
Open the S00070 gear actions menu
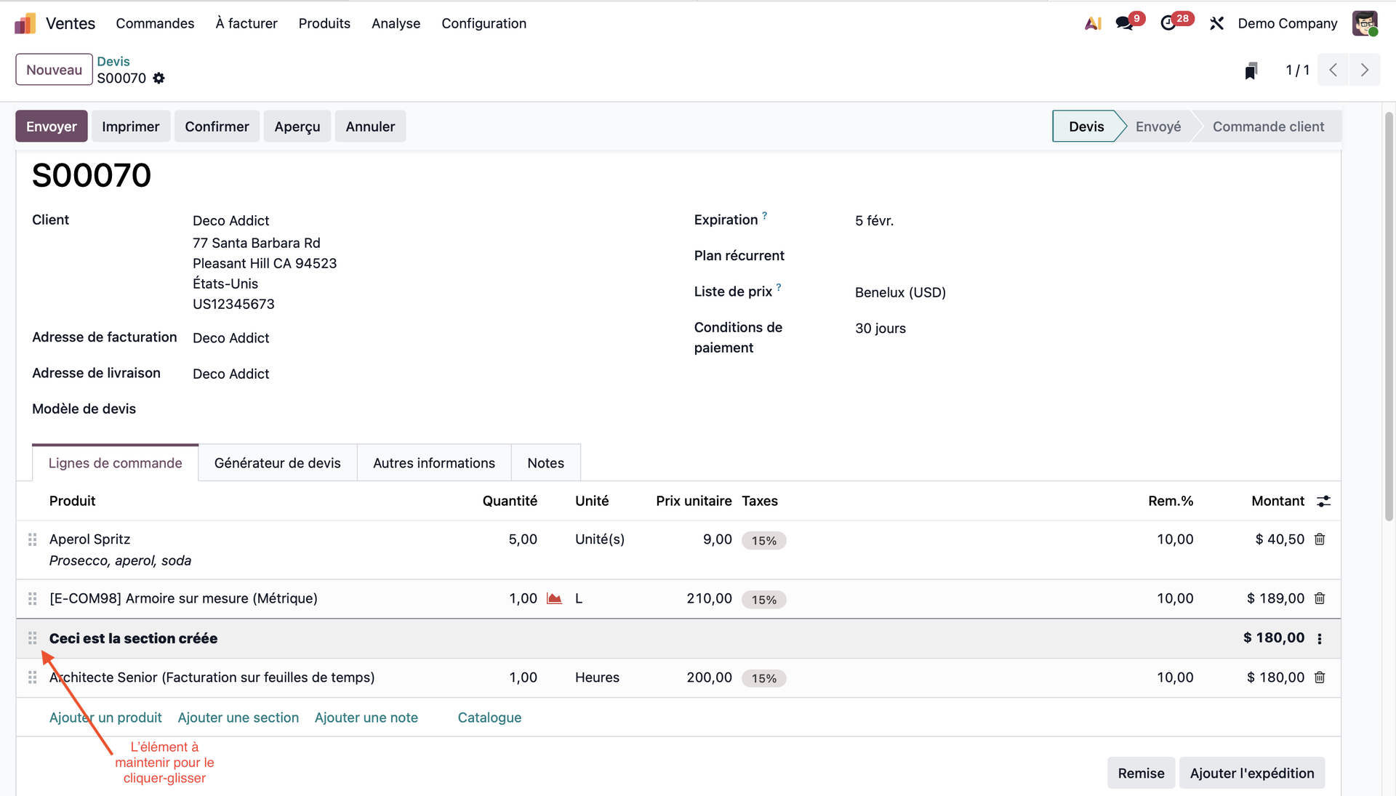pyautogui.click(x=159, y=78)
